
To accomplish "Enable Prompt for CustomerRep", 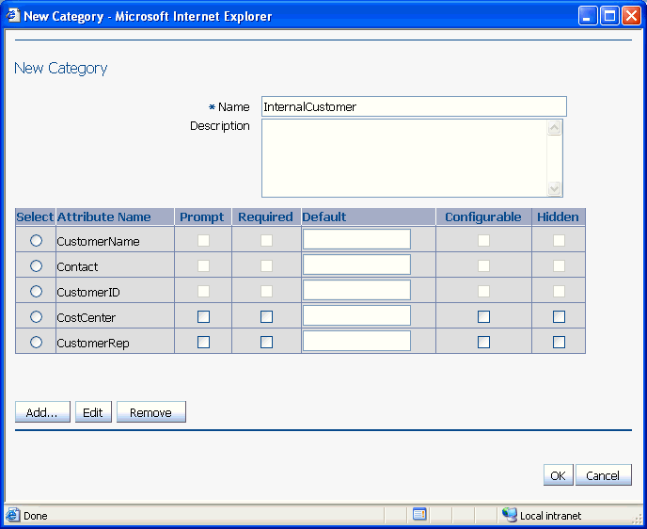I will point(203,342).
